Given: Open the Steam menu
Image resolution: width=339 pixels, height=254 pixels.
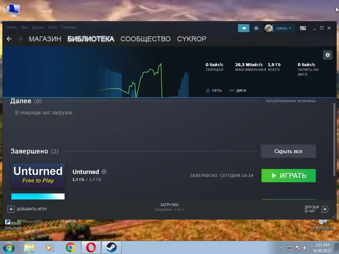Looking at the screenshot, I should click(x=12, y=27).
